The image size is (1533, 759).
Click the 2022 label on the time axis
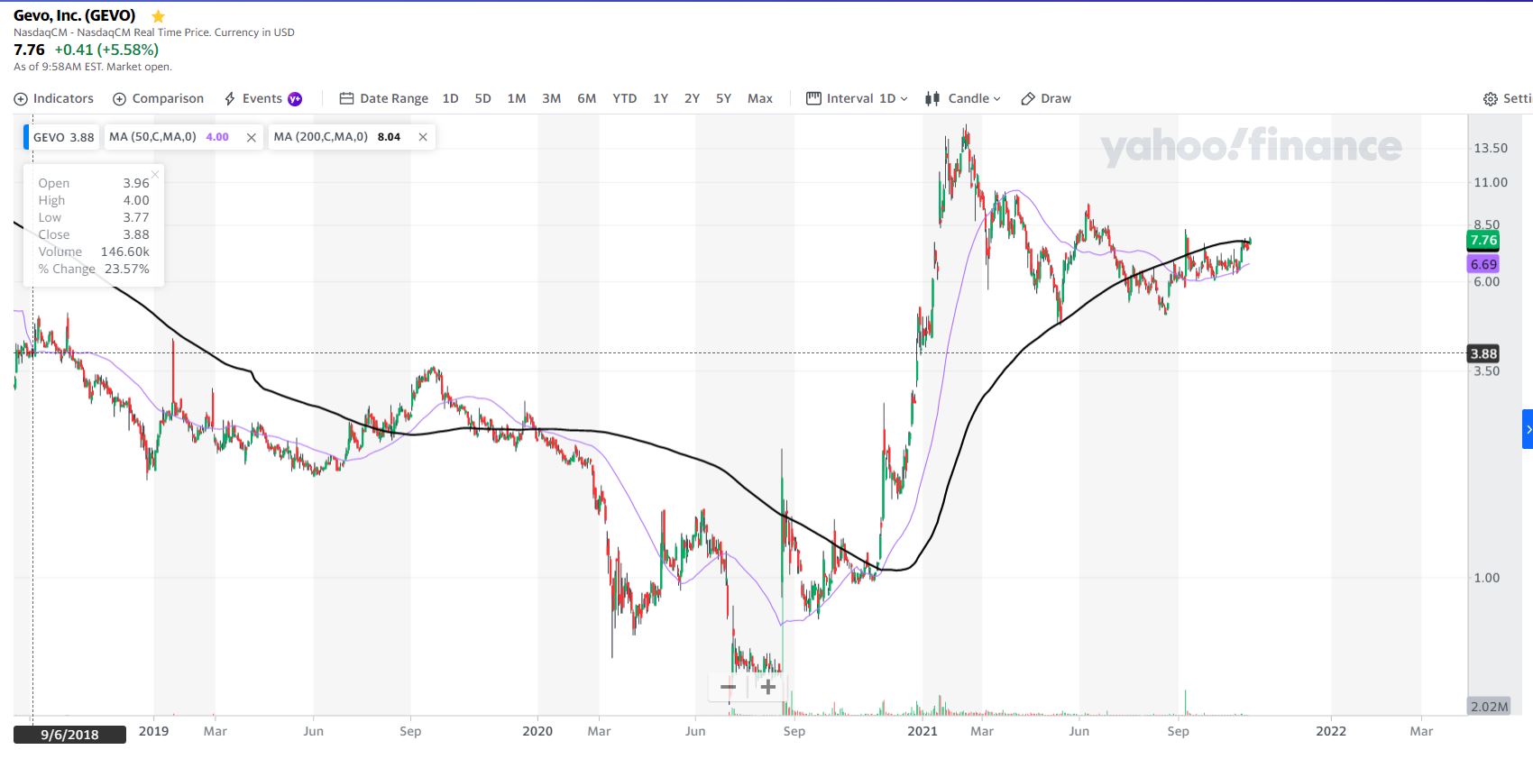coord(1331,731)
